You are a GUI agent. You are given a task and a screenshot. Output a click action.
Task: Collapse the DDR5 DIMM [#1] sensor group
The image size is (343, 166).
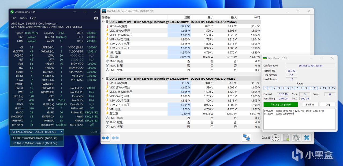[104, 22]
